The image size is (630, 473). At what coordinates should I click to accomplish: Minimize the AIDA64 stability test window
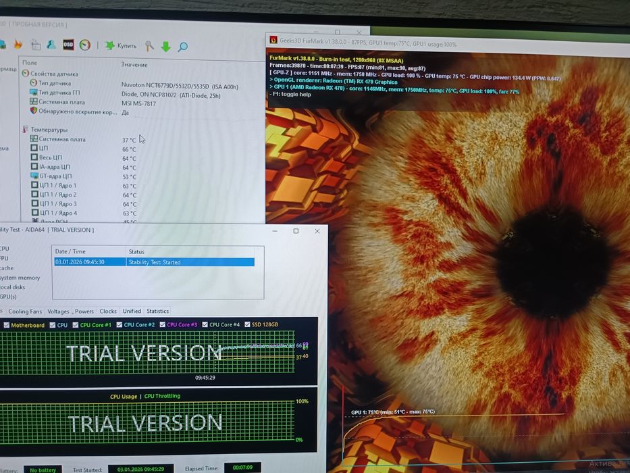(275, 231)
